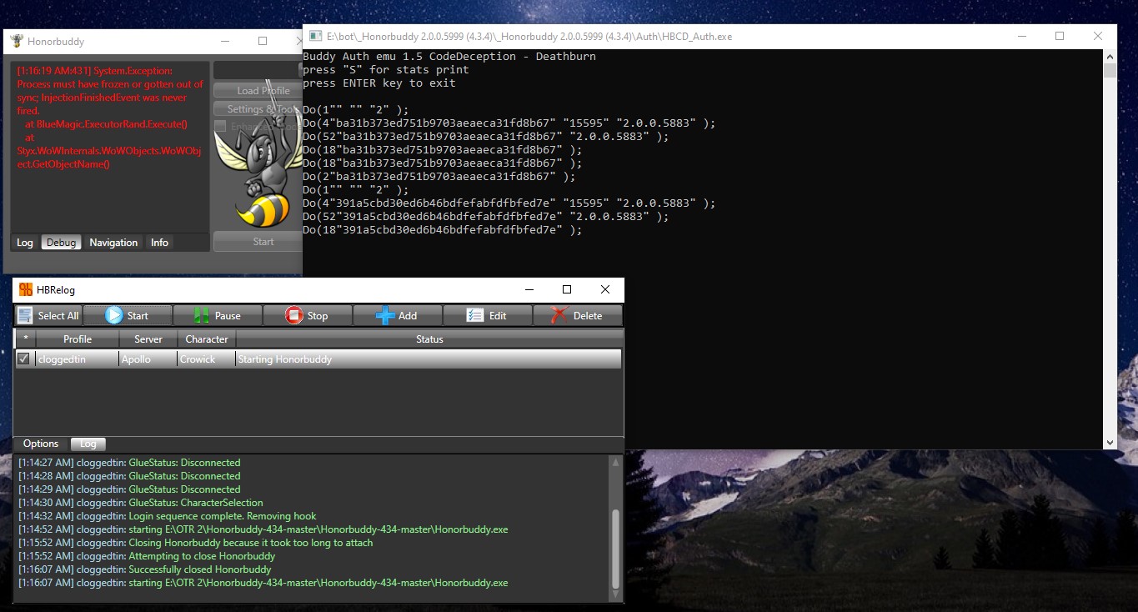Maximize the HBRelog window
This screenshot has width=1138, height=612.
click(x=567, y=289)
